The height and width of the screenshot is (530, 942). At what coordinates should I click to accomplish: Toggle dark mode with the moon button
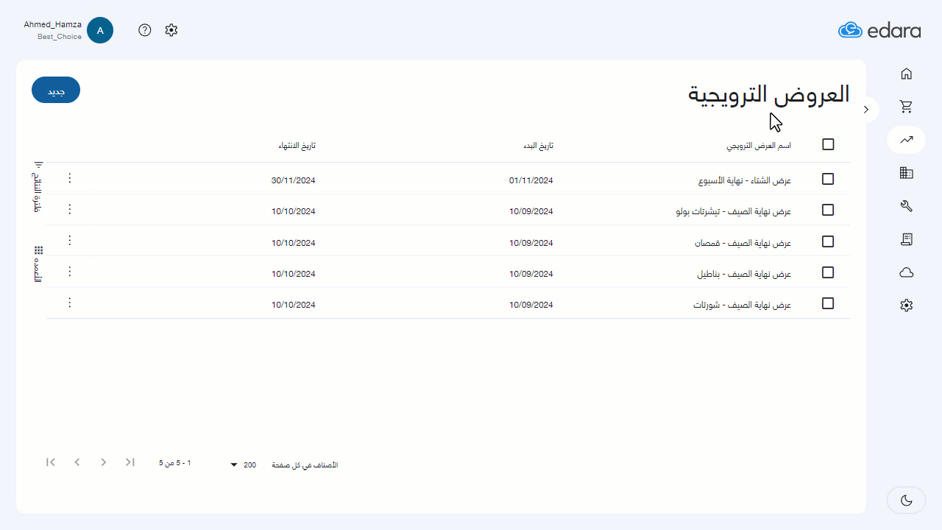click(907, 501)
